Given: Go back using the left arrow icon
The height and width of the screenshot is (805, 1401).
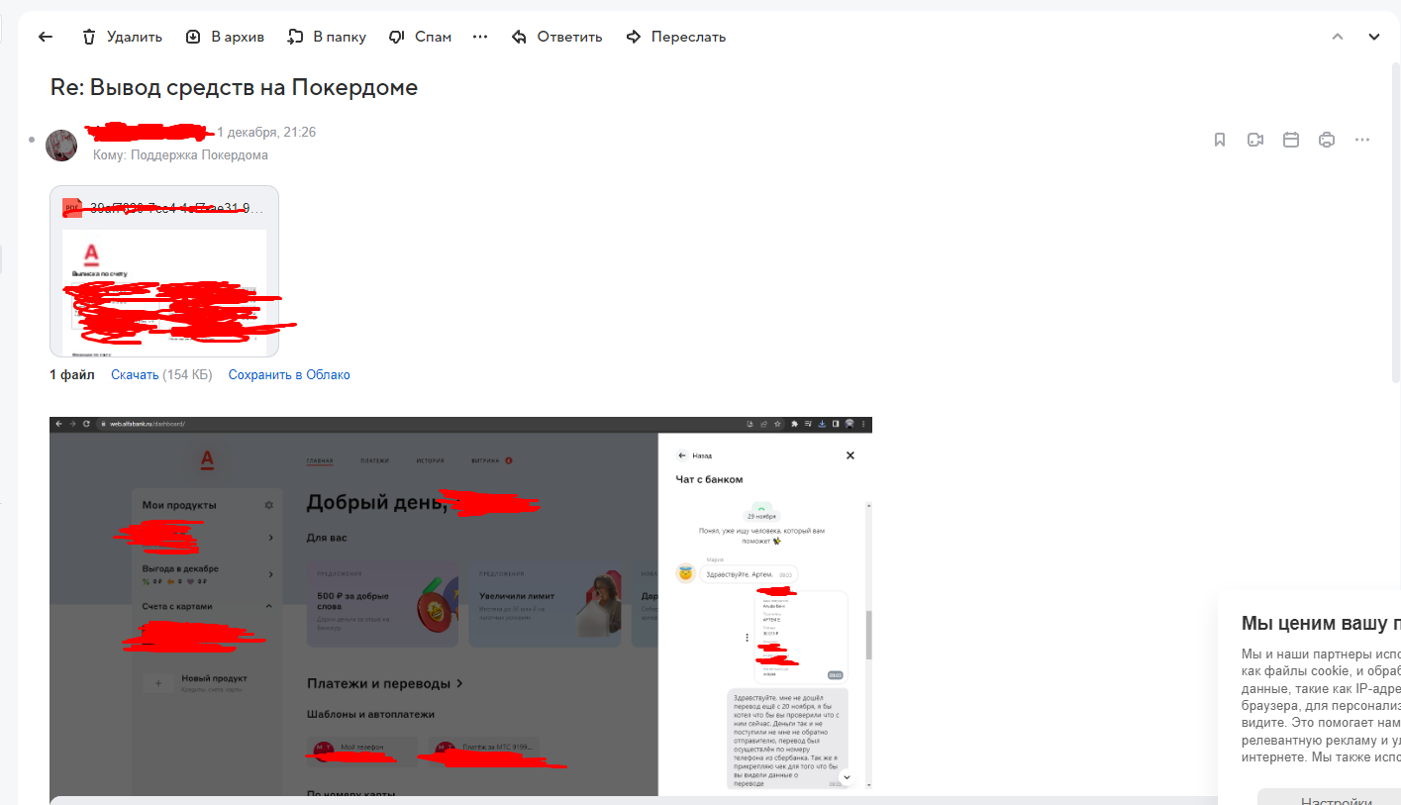Looking at the screenshot, I should point(45,37).
